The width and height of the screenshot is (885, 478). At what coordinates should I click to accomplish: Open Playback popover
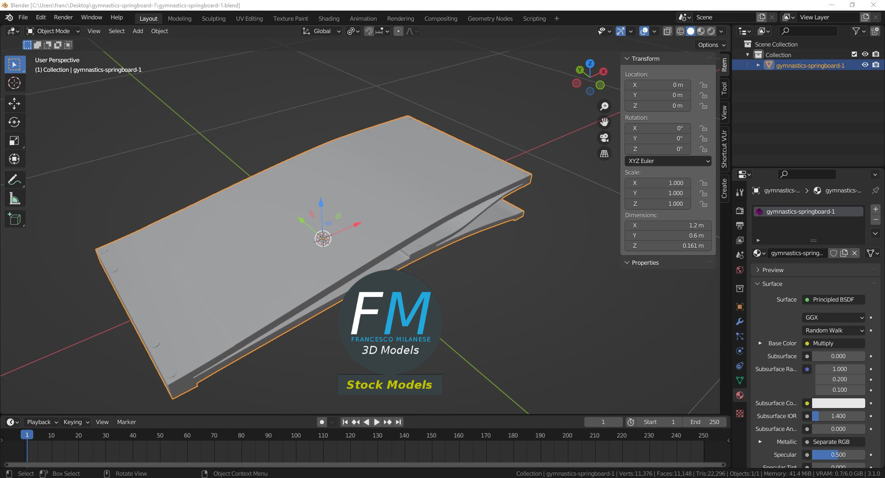[42, 422]
